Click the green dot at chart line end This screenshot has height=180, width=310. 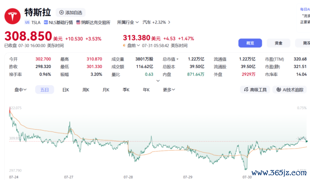point(307,141)
